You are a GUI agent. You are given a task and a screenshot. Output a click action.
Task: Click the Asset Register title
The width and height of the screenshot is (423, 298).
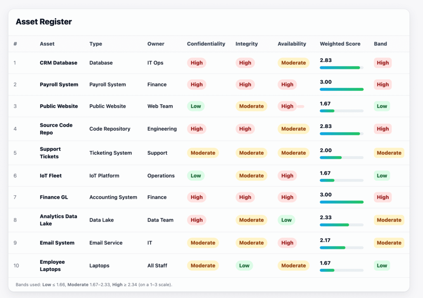point(44,22)
